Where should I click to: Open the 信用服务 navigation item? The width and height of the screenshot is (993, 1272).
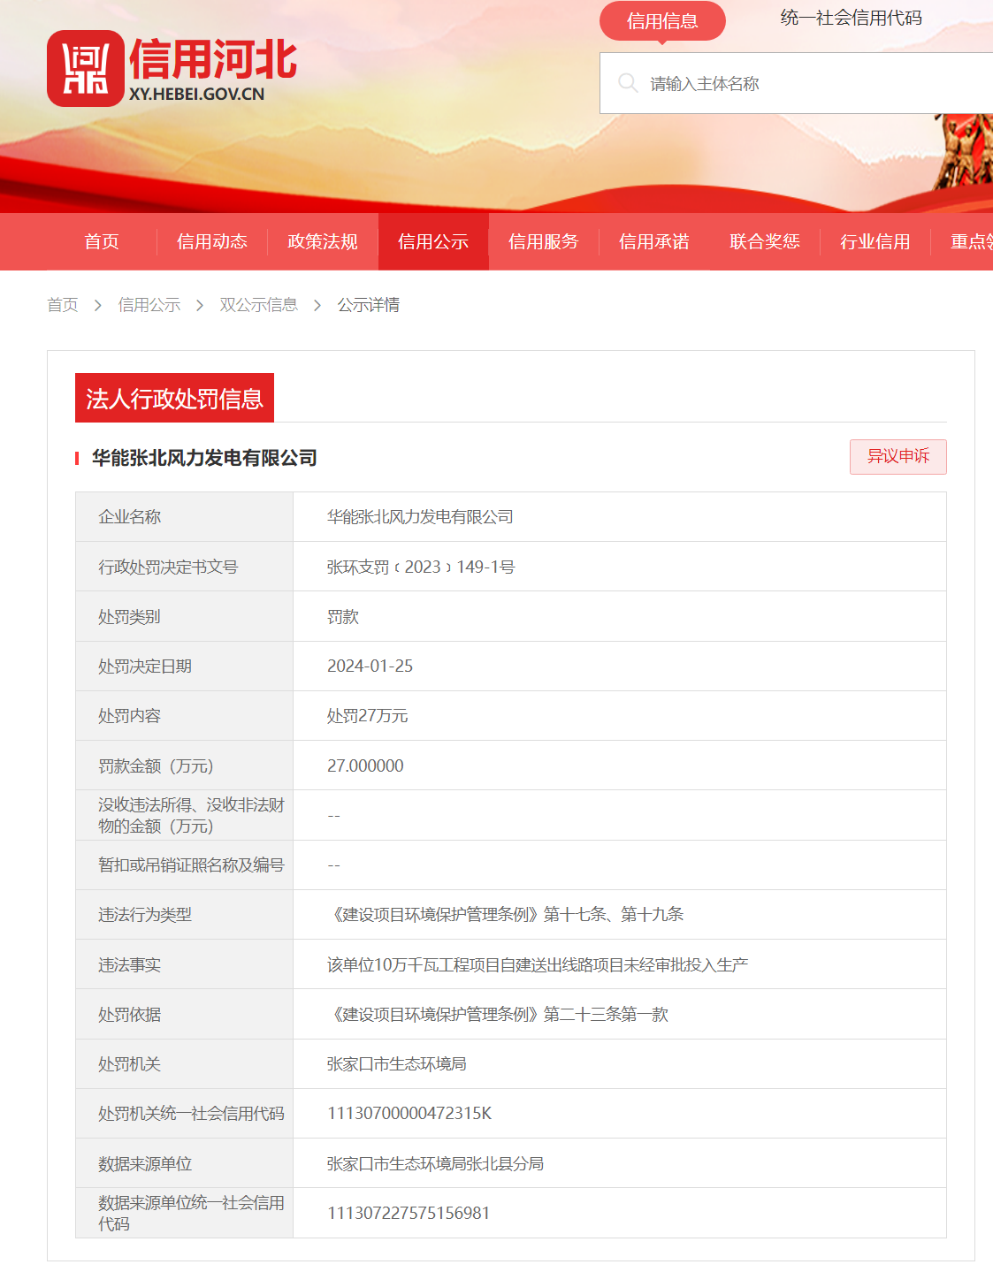point(544,241)
